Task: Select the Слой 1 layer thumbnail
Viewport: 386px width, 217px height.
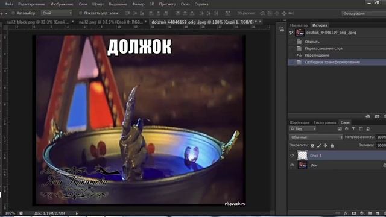Action: point(302,155)
